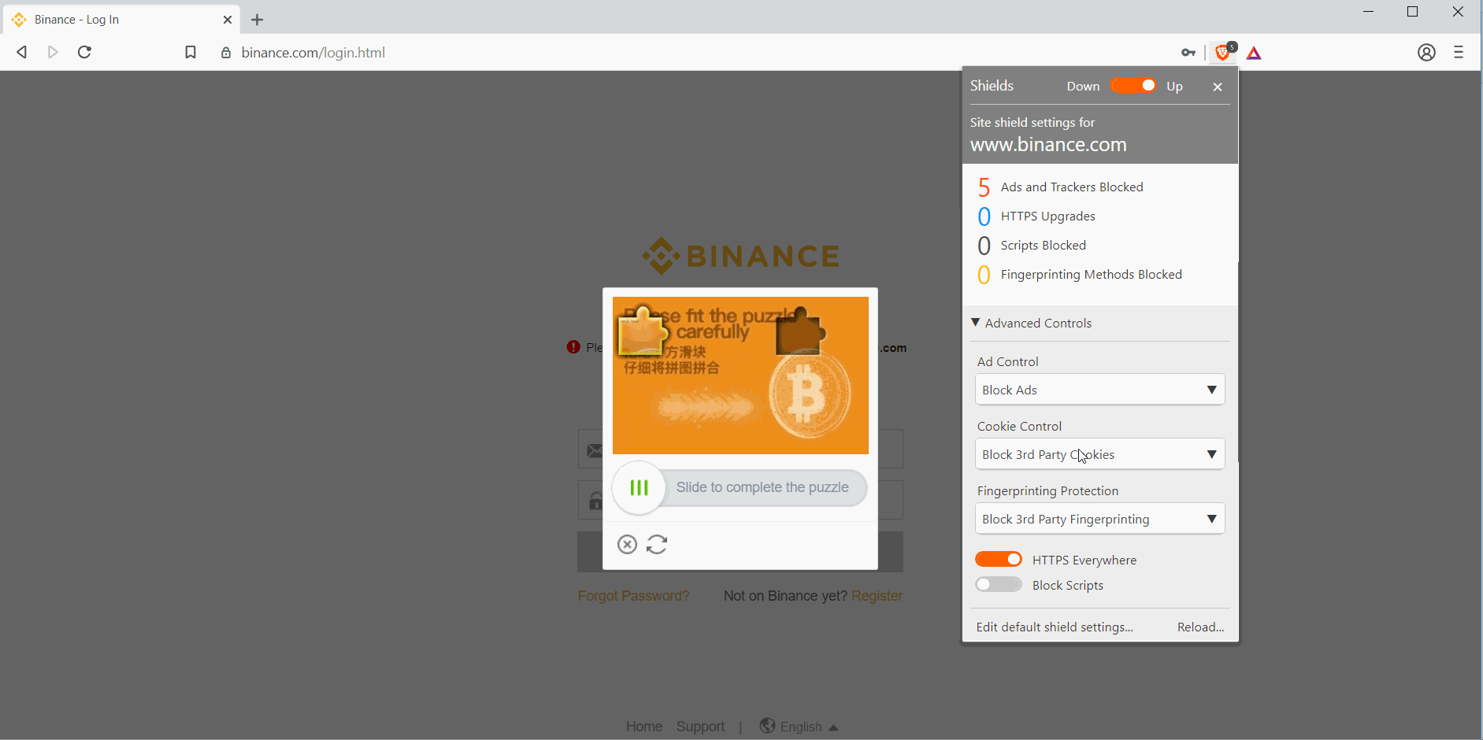Reload the page with the refresh icon

(x=83, y=52)
